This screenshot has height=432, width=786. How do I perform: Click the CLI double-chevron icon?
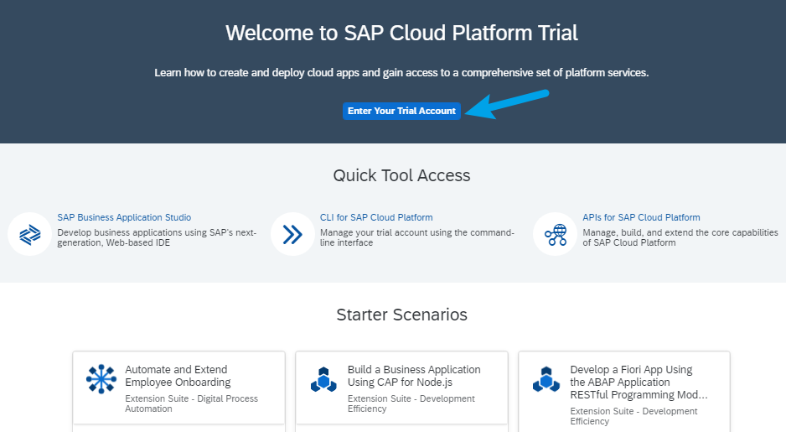(x=292, y=234)
